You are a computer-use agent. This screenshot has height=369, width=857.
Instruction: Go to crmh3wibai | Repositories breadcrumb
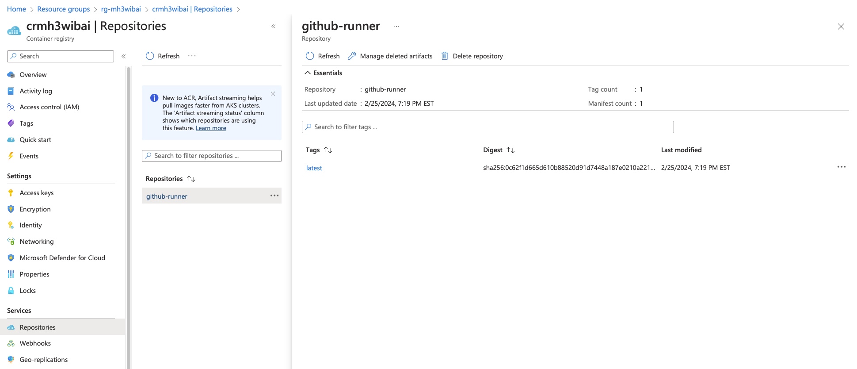tap(192, 9)
